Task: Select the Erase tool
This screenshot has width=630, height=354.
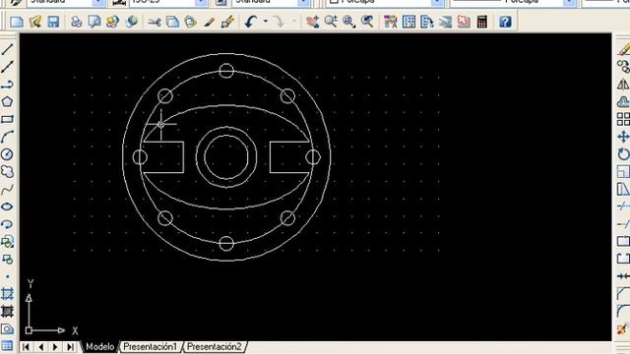Action: tap(623, 49)
